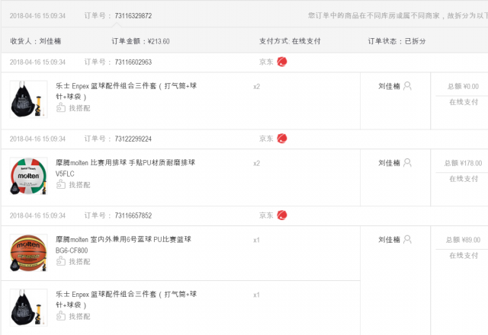The width and height of the screenshot is (488, 335).
Task: Open the JD chat icon for order 73122299224
Action: pyautogui.click(x=282, y=139)
